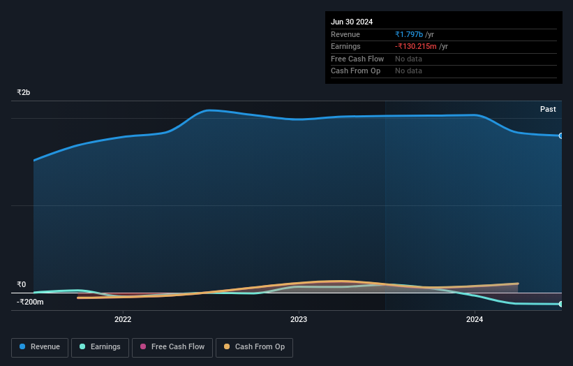Click the Earnings tooltip row label
Image resolution: width=573 pixels, height=366 pixels.
pyautogui.click(x=345, y=46)
